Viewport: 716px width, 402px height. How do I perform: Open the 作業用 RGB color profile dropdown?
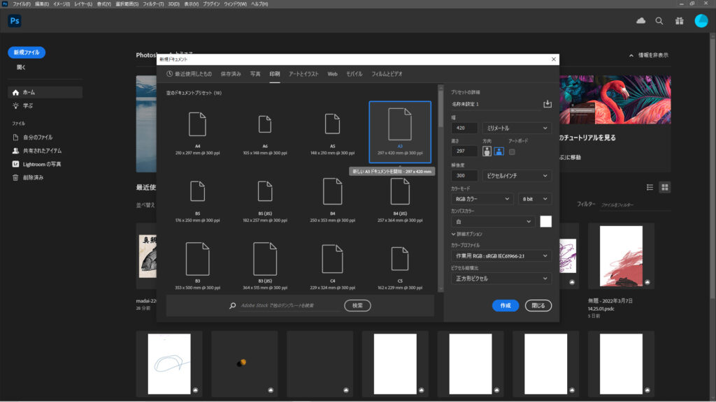(x=501, y=255)
